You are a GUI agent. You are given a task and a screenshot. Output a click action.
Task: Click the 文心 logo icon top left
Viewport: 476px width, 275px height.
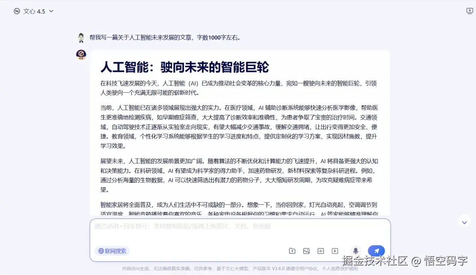(18, 11)
